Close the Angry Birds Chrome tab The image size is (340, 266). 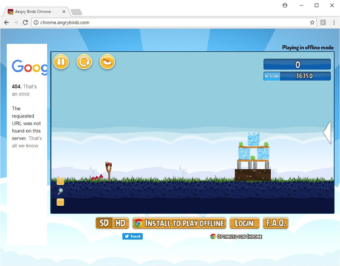(x=64, y=12)
